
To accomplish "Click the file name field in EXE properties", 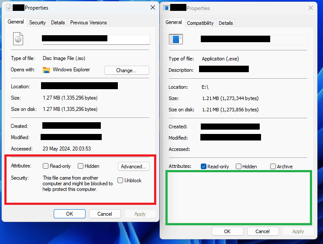I will pos(254,40).
